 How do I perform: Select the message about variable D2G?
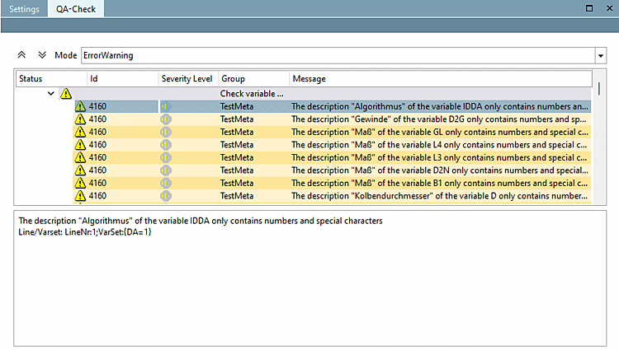[438, 119]
